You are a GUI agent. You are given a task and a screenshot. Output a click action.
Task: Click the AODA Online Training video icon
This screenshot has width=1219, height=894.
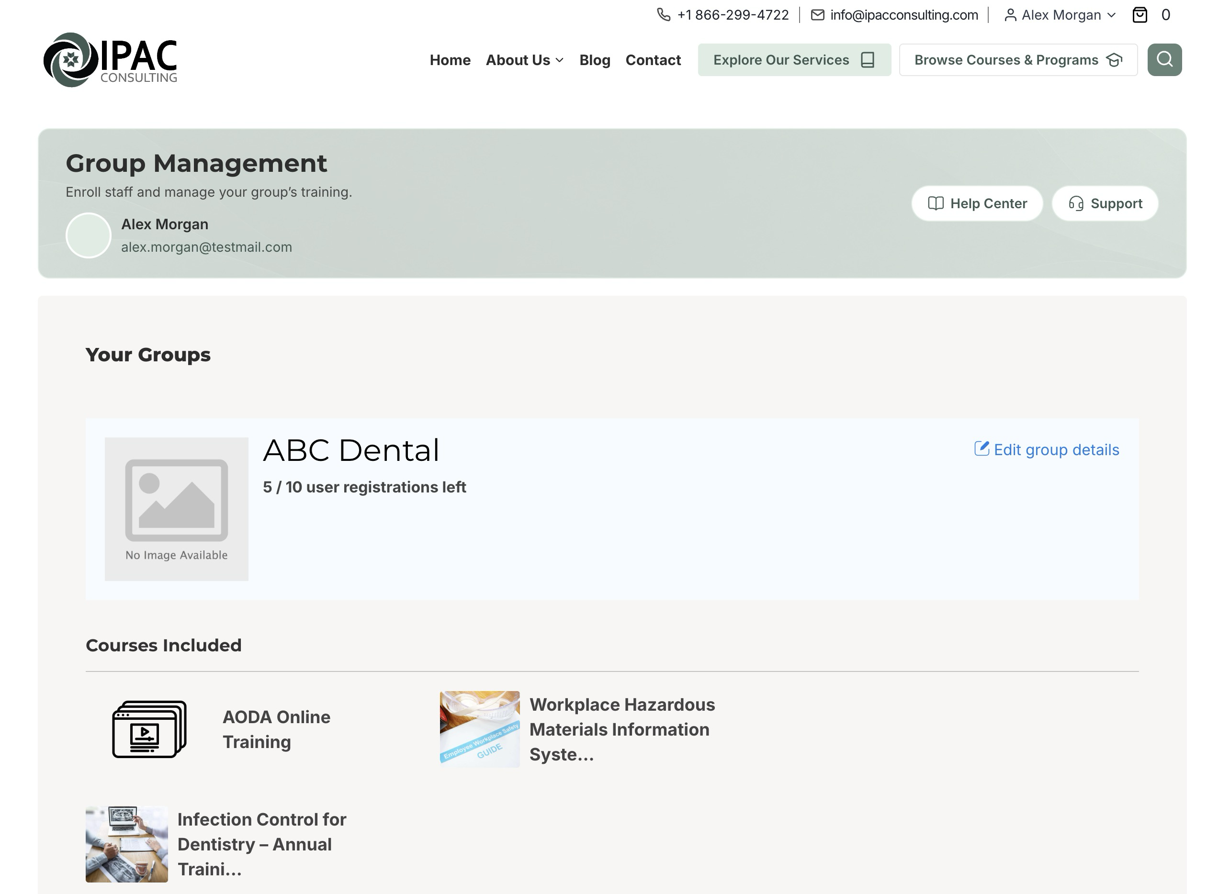point(149,729)
